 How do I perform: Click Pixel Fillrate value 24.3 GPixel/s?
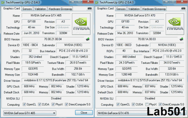[x=127, y=63]
